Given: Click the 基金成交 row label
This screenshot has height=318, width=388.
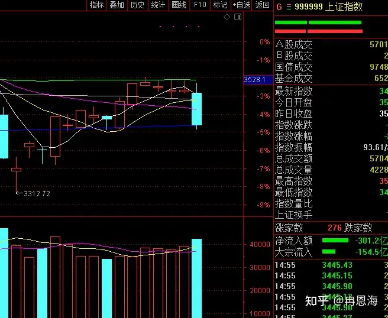Looking at the screenshot, I should pos(294,79).
